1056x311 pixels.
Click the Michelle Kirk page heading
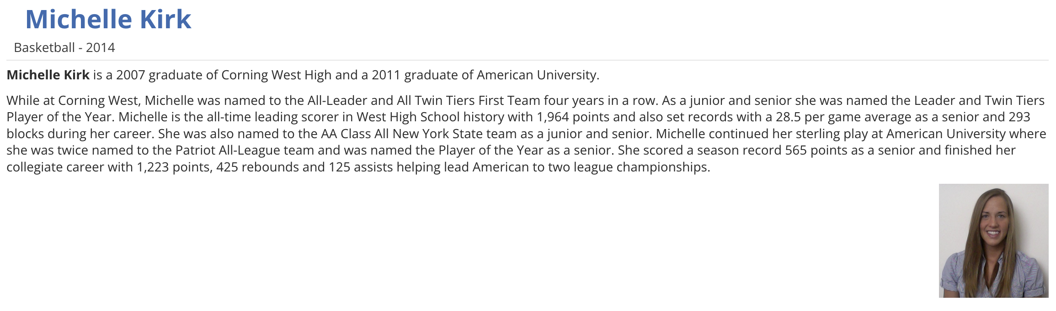tap(108, 19)
